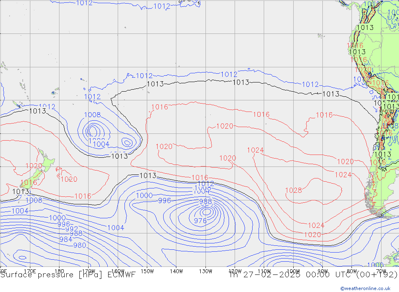
Task: Click the 1024 label beside the 1028 high's northeast
Action: click(343, 174)
